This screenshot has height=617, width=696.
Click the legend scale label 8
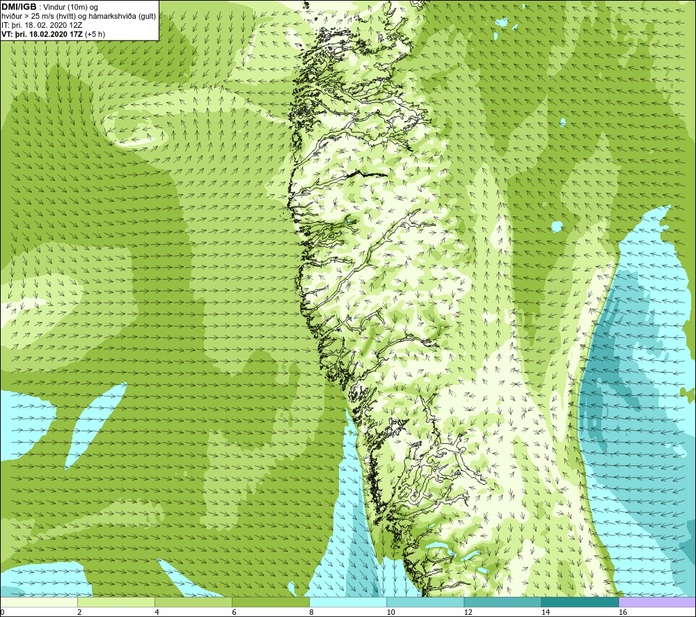pos(312,613)
